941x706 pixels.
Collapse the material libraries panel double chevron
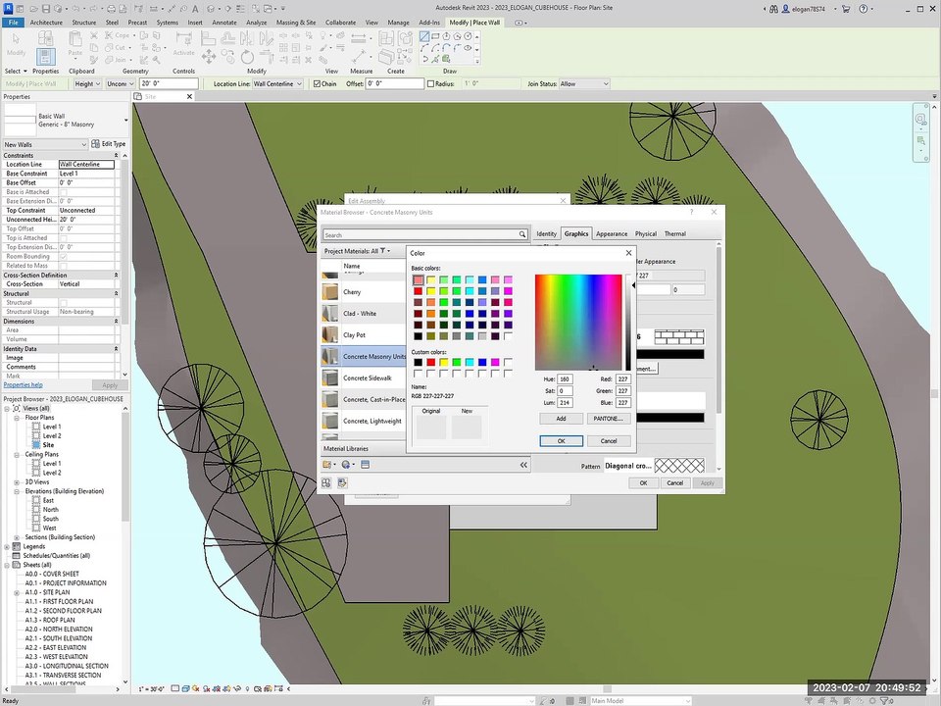pos(523,465)
